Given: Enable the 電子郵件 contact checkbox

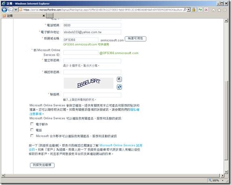Looking at the screenshot, I should coord(32,124).
